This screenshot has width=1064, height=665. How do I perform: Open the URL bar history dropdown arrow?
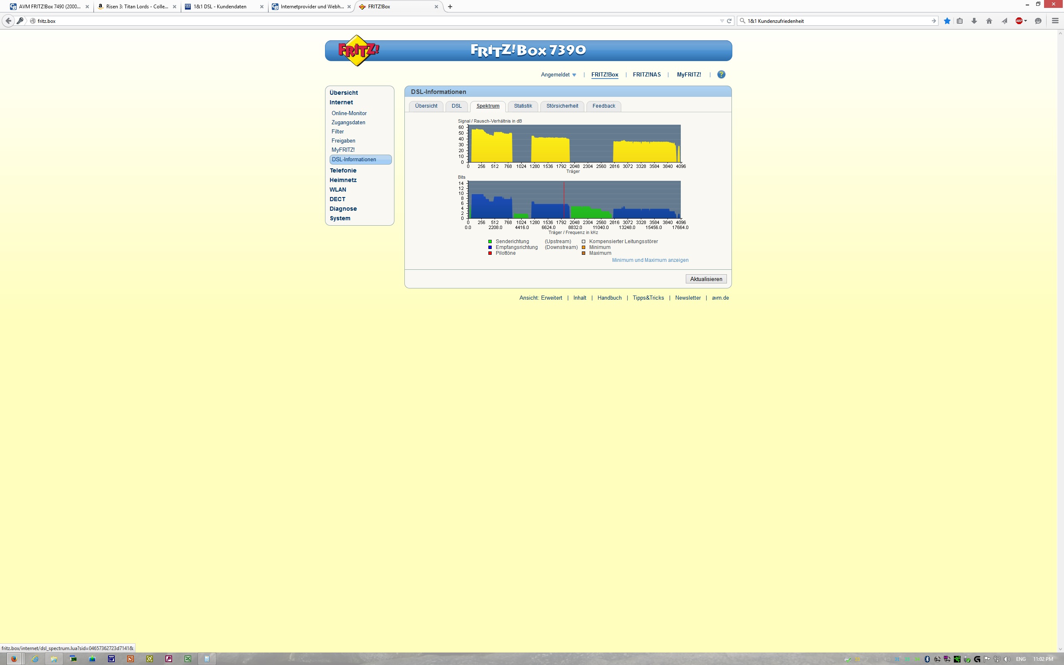tap(722, 21)
